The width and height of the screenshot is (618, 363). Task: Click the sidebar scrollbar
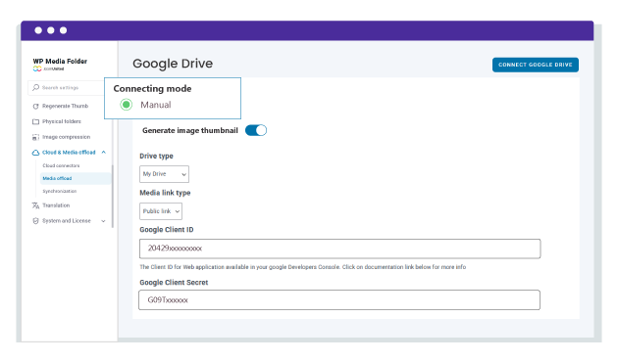[113, 197]
